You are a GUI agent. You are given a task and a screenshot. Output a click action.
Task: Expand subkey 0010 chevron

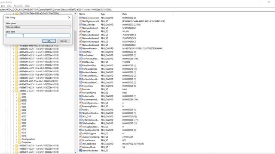(16, 126)
